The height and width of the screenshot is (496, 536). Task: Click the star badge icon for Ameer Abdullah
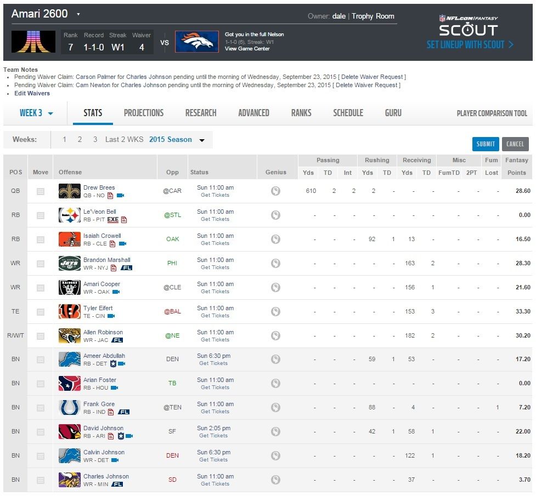[x=113, y=364]
